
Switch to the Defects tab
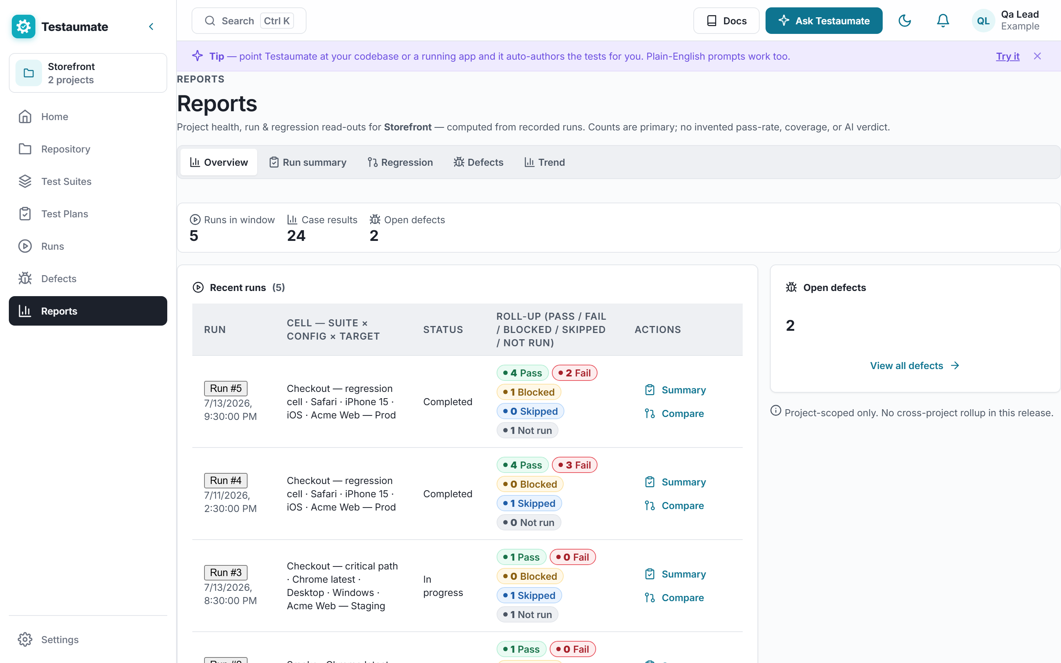click(x=478, y=162)
